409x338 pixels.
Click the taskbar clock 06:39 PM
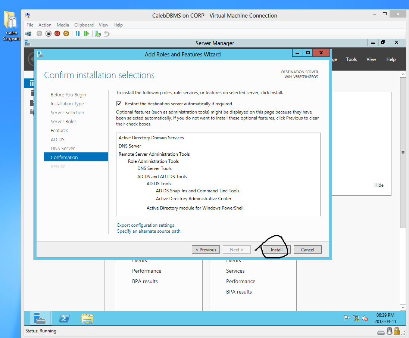(x=385, y=318)
